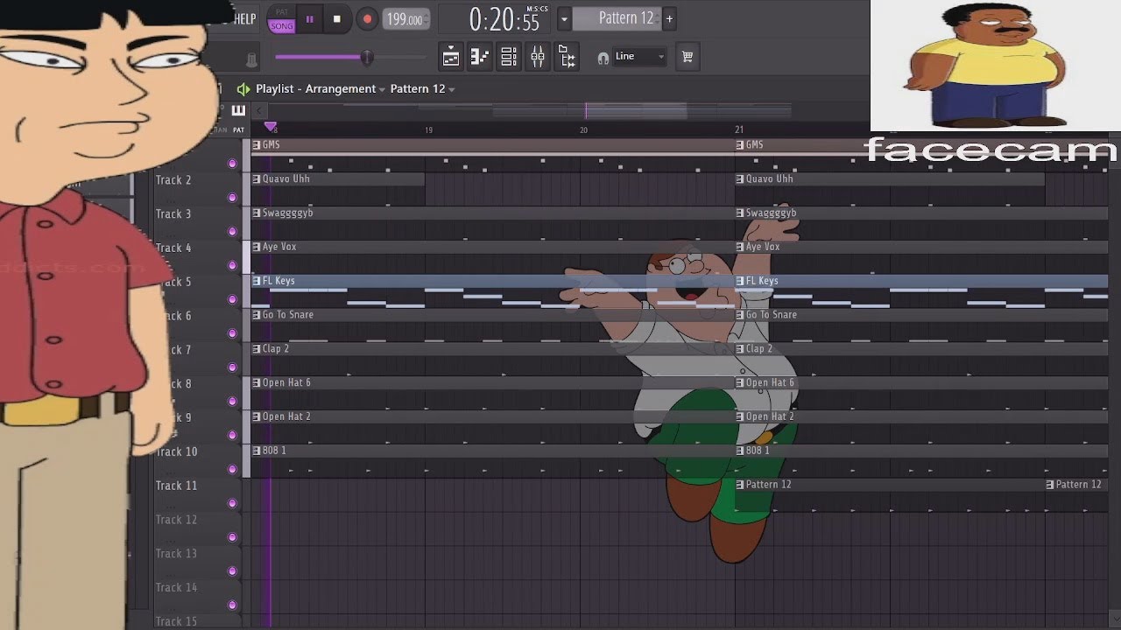Open clip menu icon of first Swaggggyb clip
The height and width of the screenshot is (630, 1121).
pos(257,213)
